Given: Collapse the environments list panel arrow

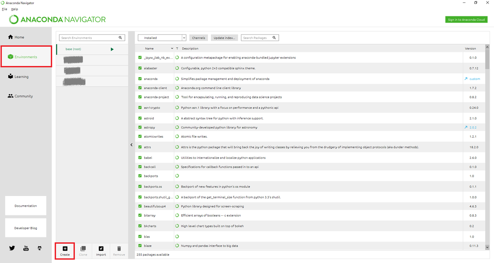Looking at the screenshot, I should [131, 145].
